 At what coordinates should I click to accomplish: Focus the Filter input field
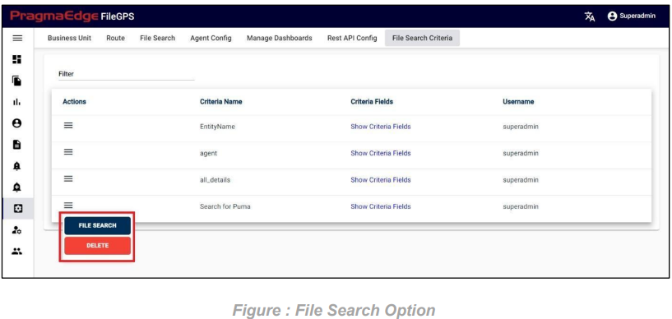click(126, 74)
